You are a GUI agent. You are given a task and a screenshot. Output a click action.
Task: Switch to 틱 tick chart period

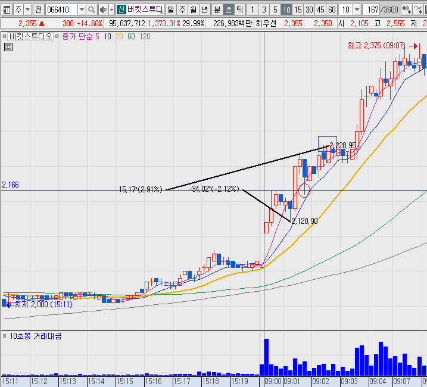[239, 10]
